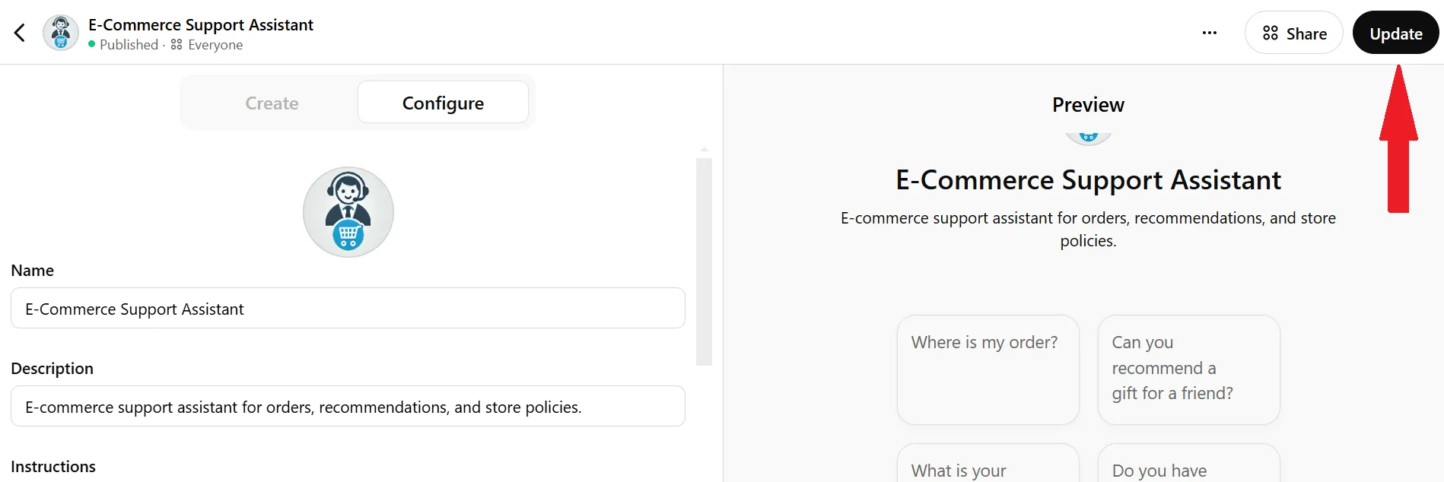Viewport: 1444px width, 482px height.
Task: Go back using the left chevron arrow
Action: click(x=20, y=33)
